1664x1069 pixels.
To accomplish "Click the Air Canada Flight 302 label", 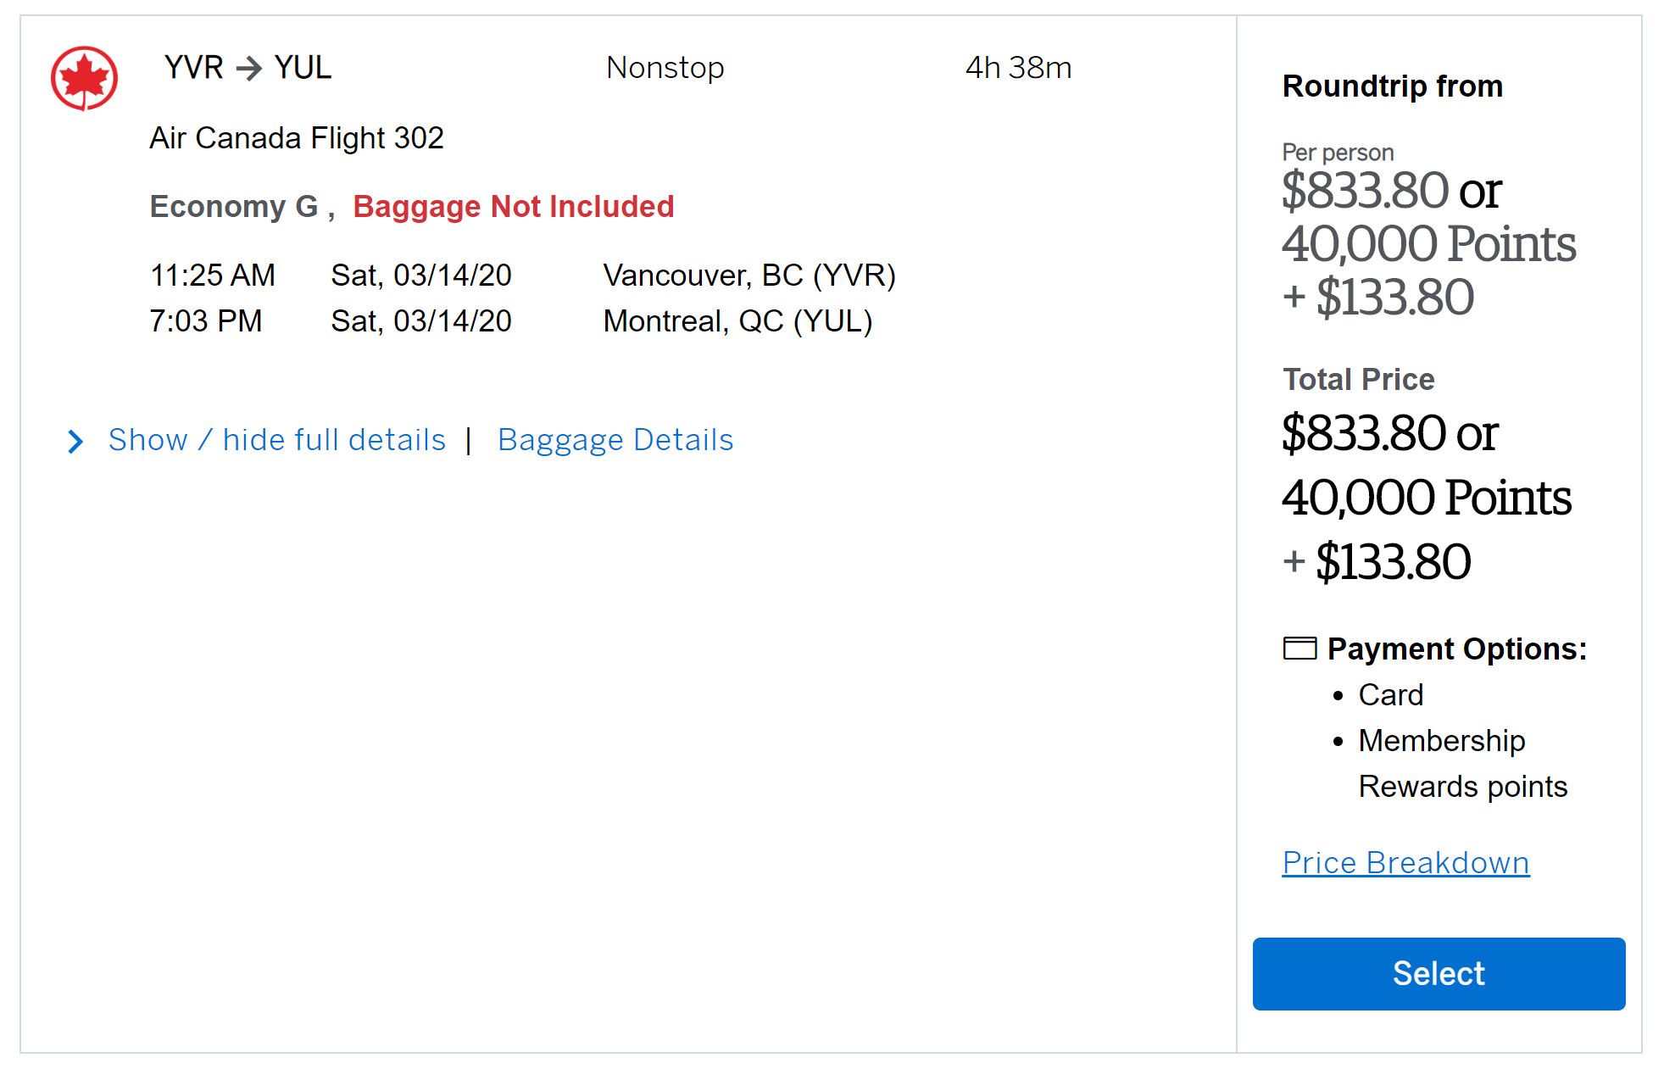I will 297,138.
